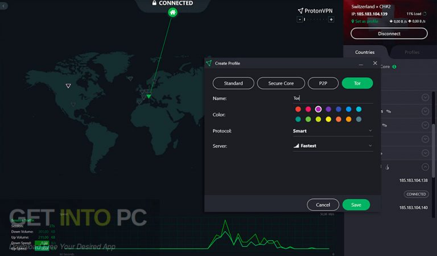The image size is (437, 256).
Task: Pick the red color swatch
Action: click(298, 109)
